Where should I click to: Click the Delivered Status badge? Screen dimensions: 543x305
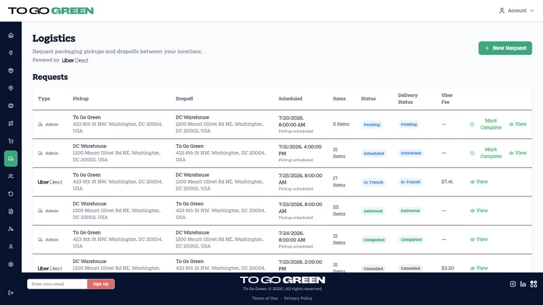(373, 211)
